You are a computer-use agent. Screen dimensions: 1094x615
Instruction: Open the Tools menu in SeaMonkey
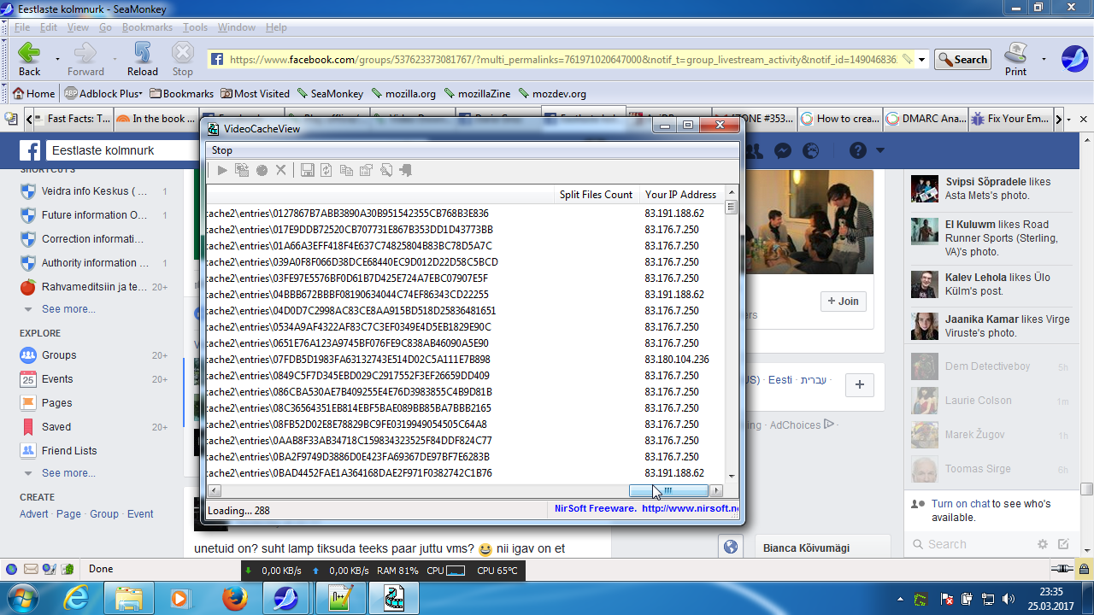[195, 27]
